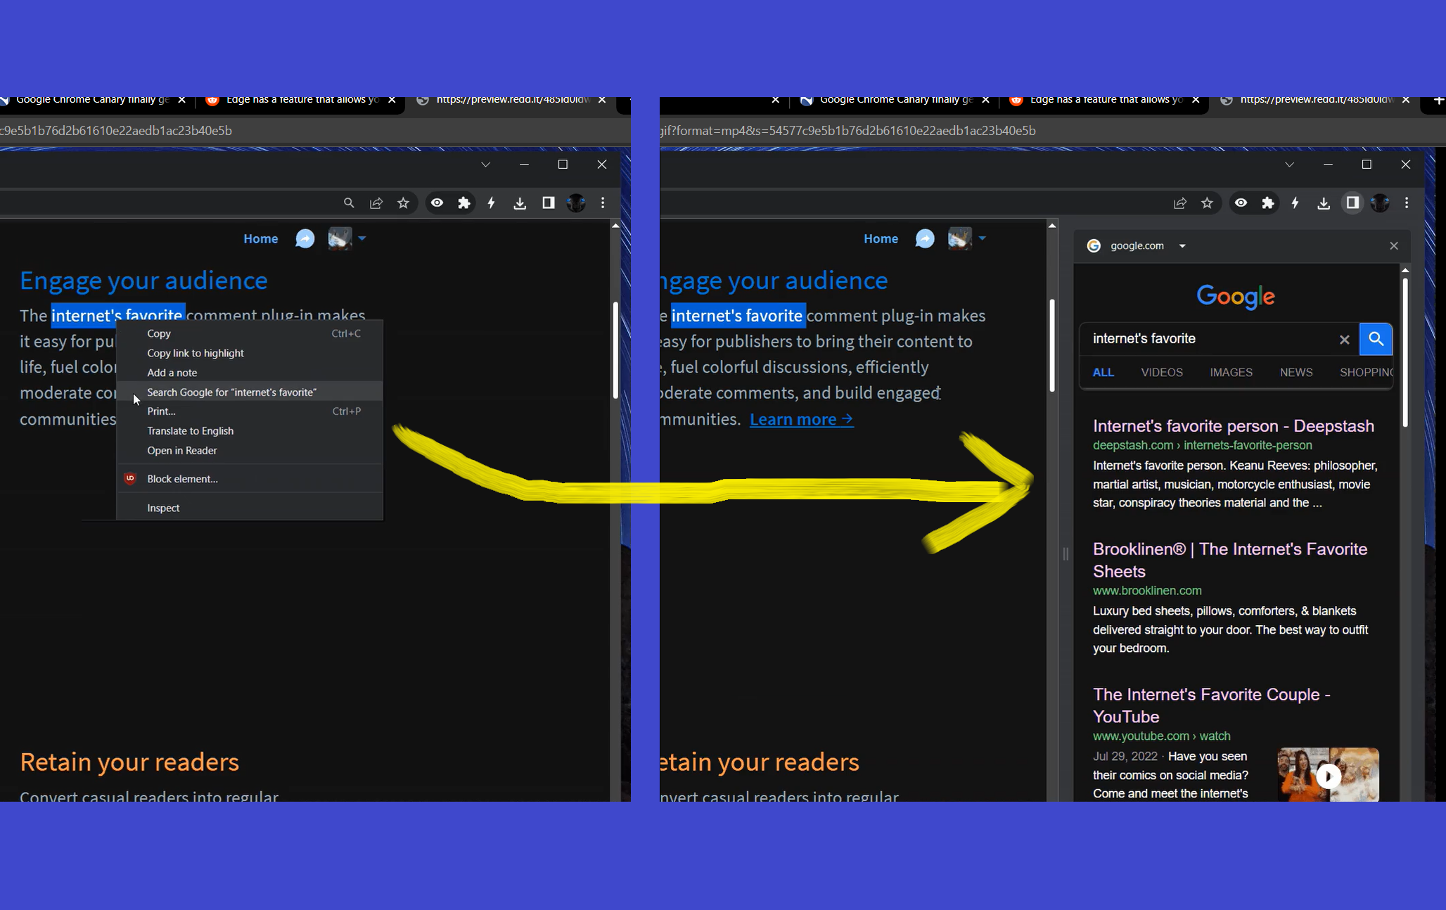
Task: Click the Learn more link
Action: [801, 420]
